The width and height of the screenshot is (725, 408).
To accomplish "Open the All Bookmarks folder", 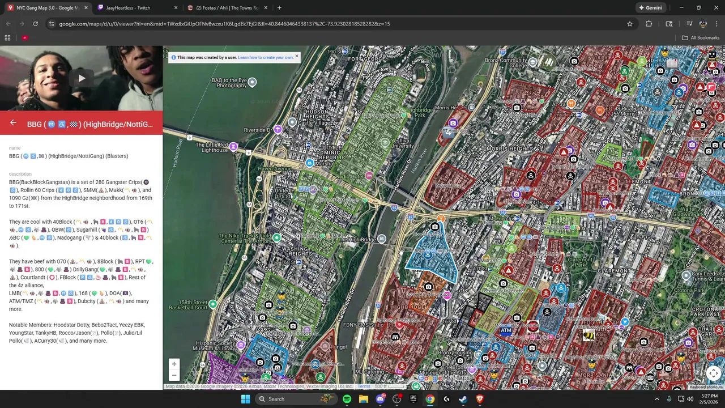I will [x=701, y=38].
